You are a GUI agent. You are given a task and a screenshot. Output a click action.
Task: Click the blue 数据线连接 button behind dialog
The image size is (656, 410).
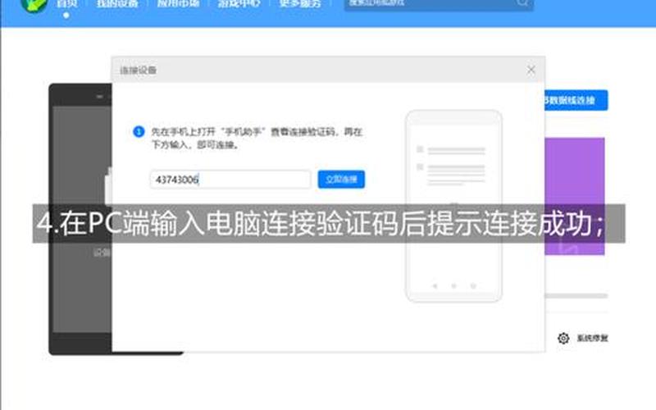[576, 100]
